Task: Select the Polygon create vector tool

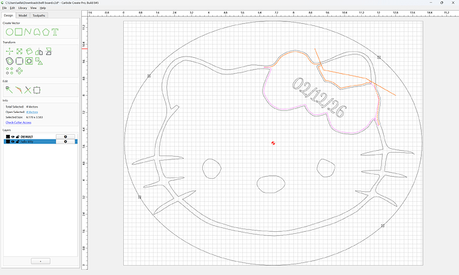Action: click(x=46, y=32)
